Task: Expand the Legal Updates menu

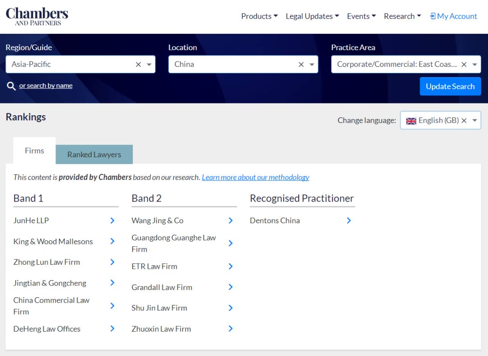Action: click(x=312, y=16)
